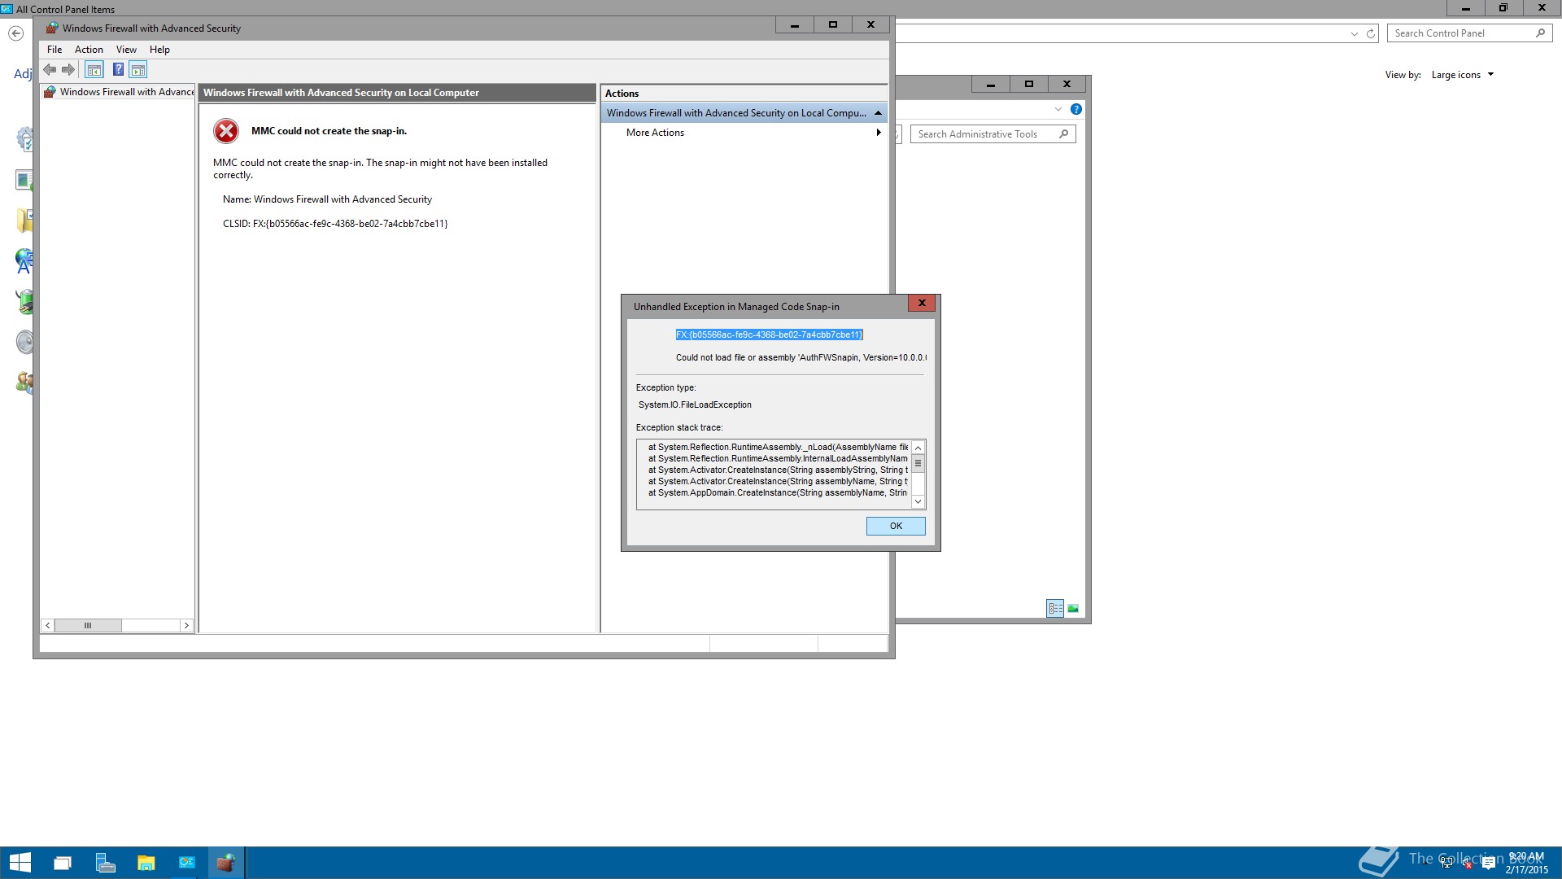
Task: Open File Explorer from the taskbar
Action: pyautogui.click(x=146, y=863)
